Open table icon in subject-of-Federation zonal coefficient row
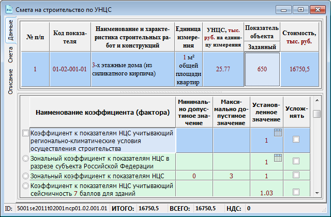The height and width of the screenshot is (217, 331). (278, 158)
